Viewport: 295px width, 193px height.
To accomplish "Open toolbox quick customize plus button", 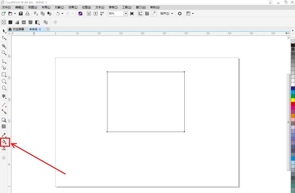I will (x=4, y=158).
